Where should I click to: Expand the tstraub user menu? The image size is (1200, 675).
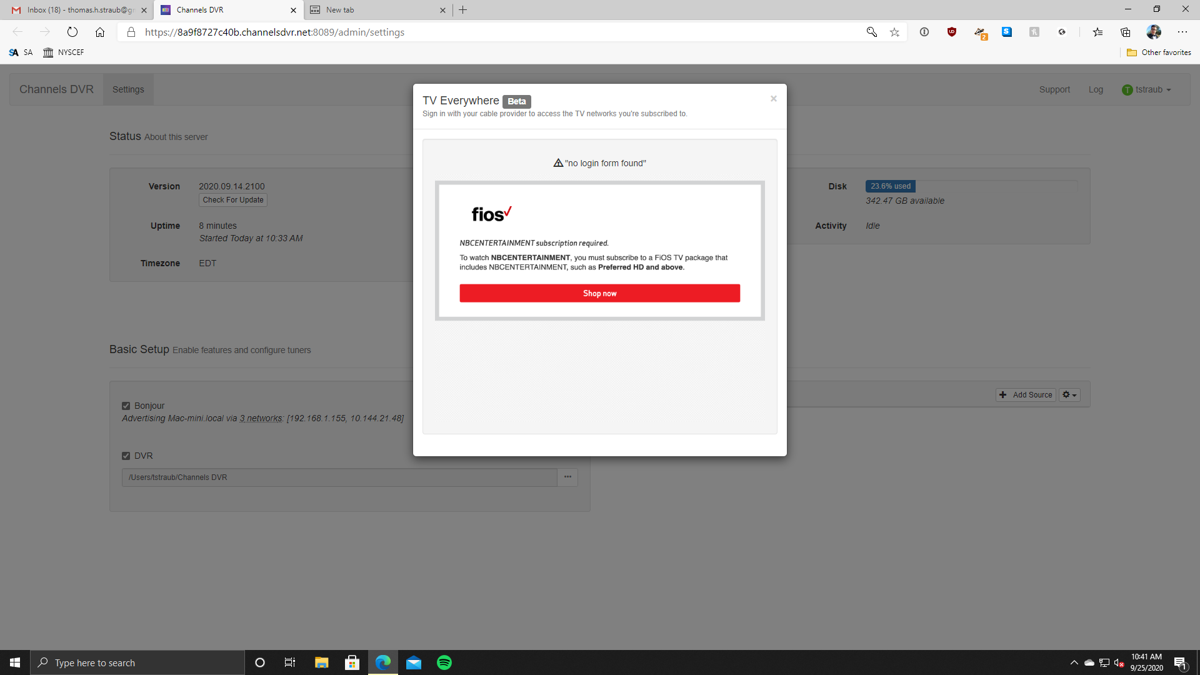point(1146,89)
